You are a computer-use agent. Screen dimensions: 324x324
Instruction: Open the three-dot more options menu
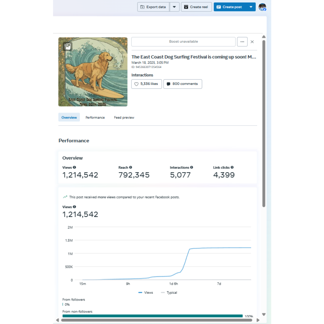(242, 42)
